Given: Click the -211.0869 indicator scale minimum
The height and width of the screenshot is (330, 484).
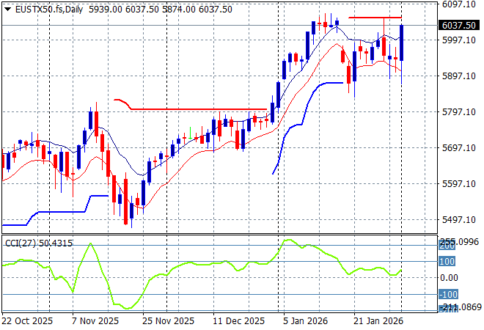Looking at the screenshot, I should (461, 307).
